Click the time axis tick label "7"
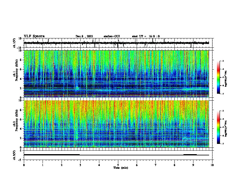 coord(156,165)
